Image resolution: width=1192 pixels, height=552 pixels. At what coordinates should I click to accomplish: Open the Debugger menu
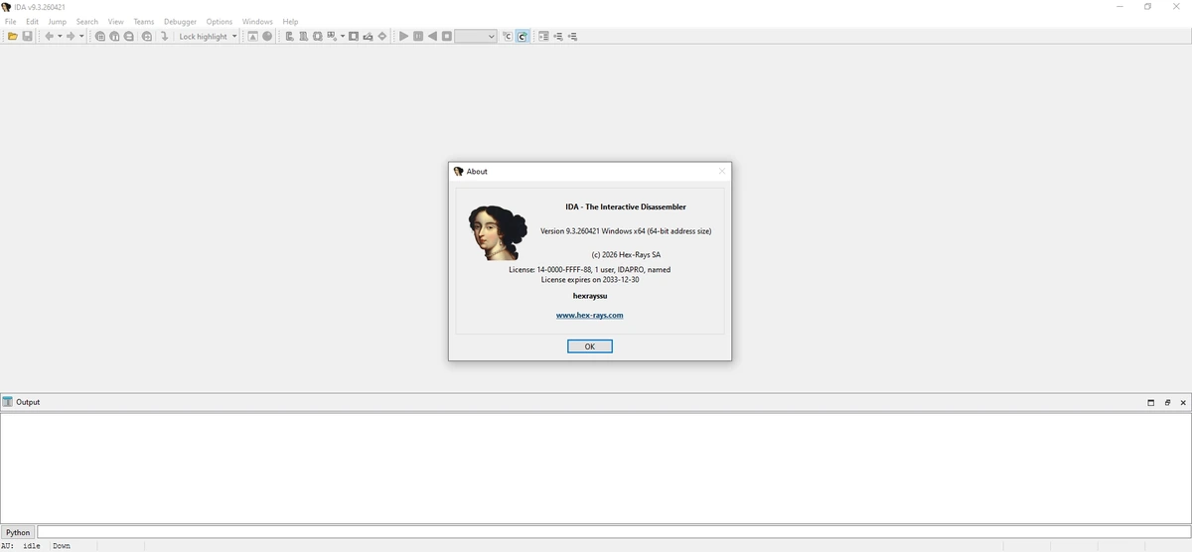point(181,21)
